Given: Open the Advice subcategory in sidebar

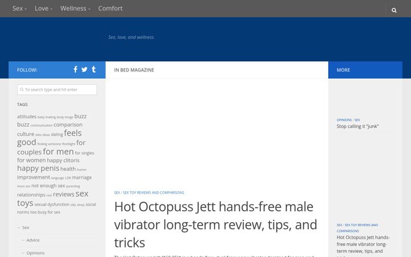Looking at the screenshot, I should [33, 240].
